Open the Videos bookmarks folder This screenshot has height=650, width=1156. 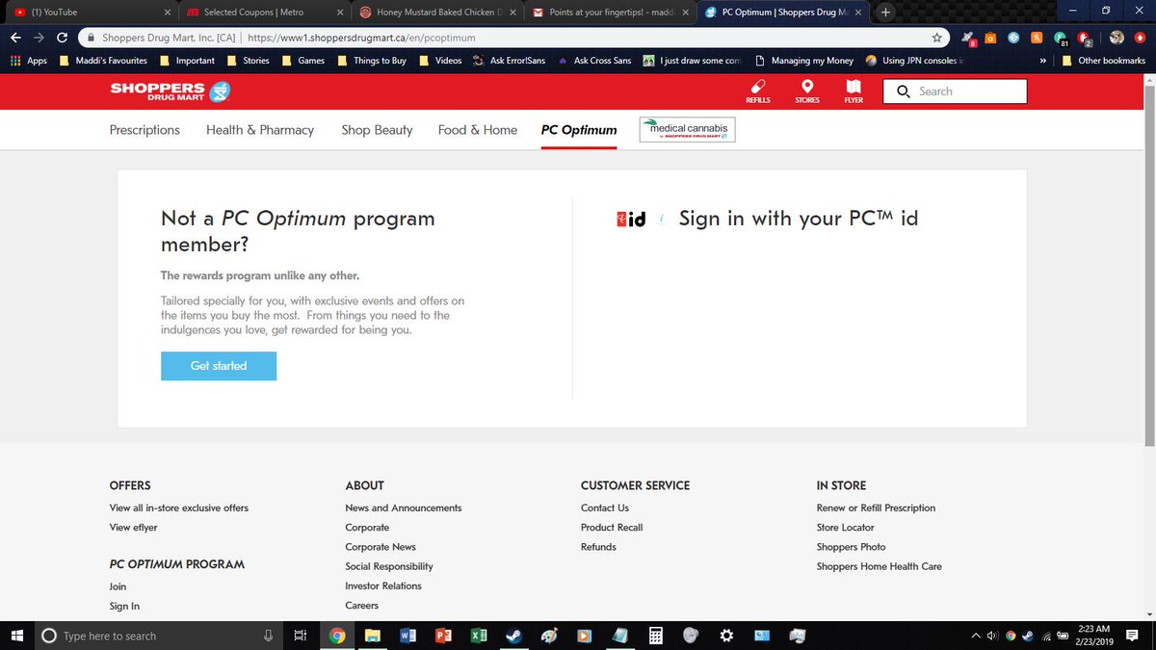(439, 60)
